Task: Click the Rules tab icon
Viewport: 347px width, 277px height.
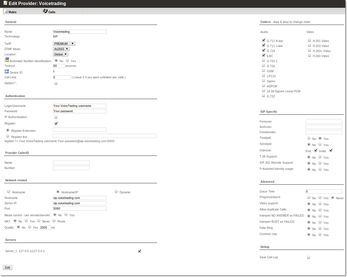Action: pyautogui.click(x=6, y=11)
